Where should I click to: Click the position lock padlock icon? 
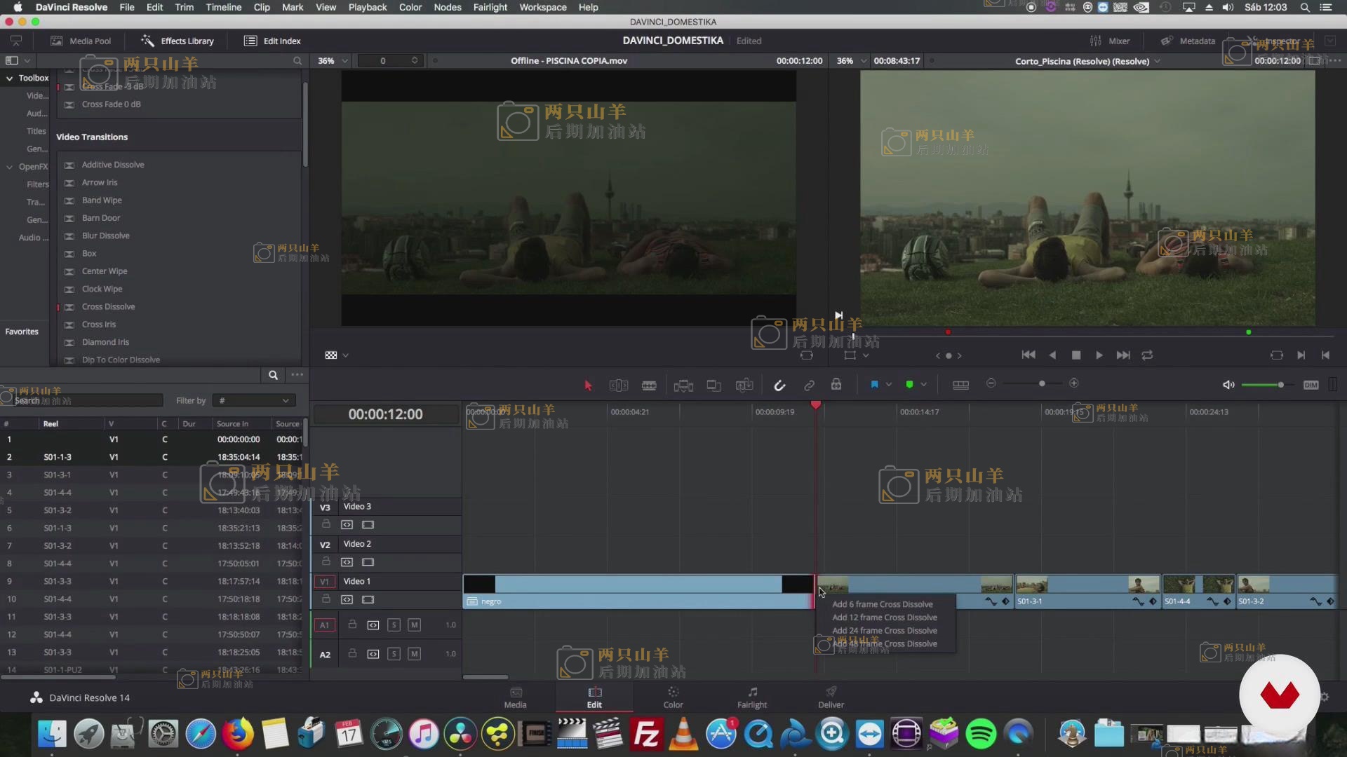(x=836, y=384)
